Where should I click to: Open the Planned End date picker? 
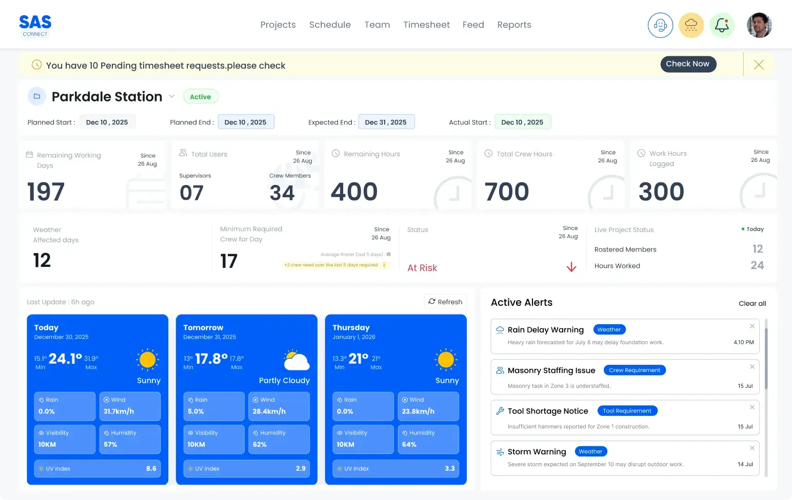pyautogui.click(x=246, y=121)
